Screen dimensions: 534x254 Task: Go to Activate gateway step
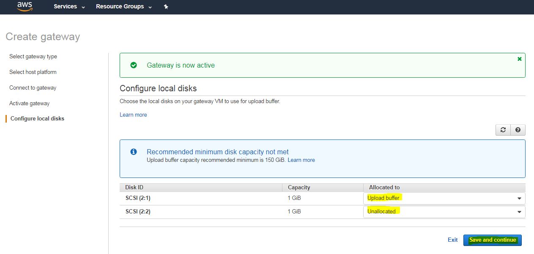(29, 104)
